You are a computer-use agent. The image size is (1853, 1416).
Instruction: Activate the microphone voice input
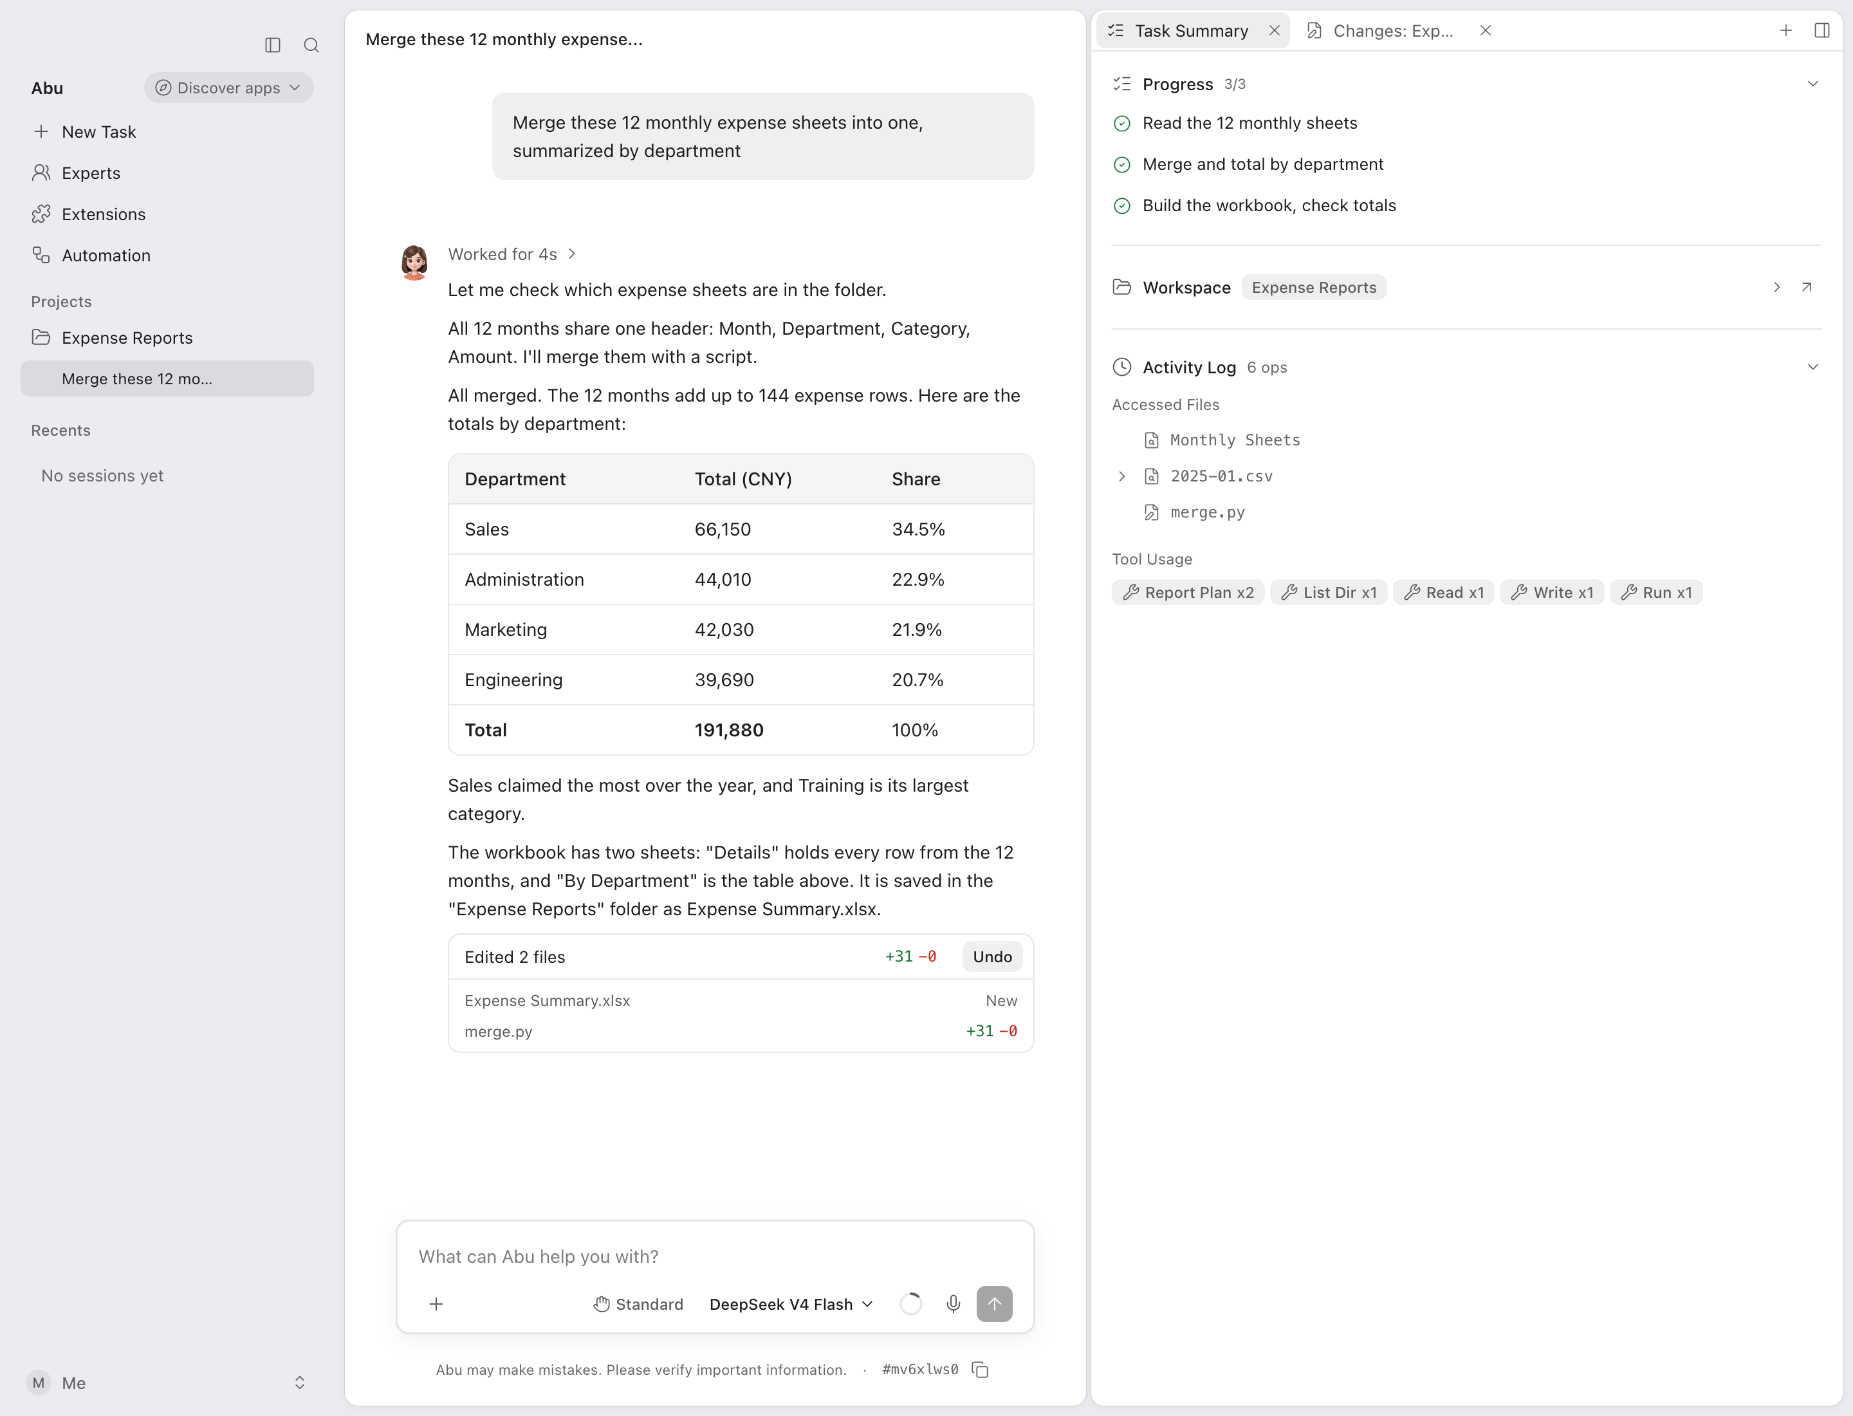tap(953, 1304)
